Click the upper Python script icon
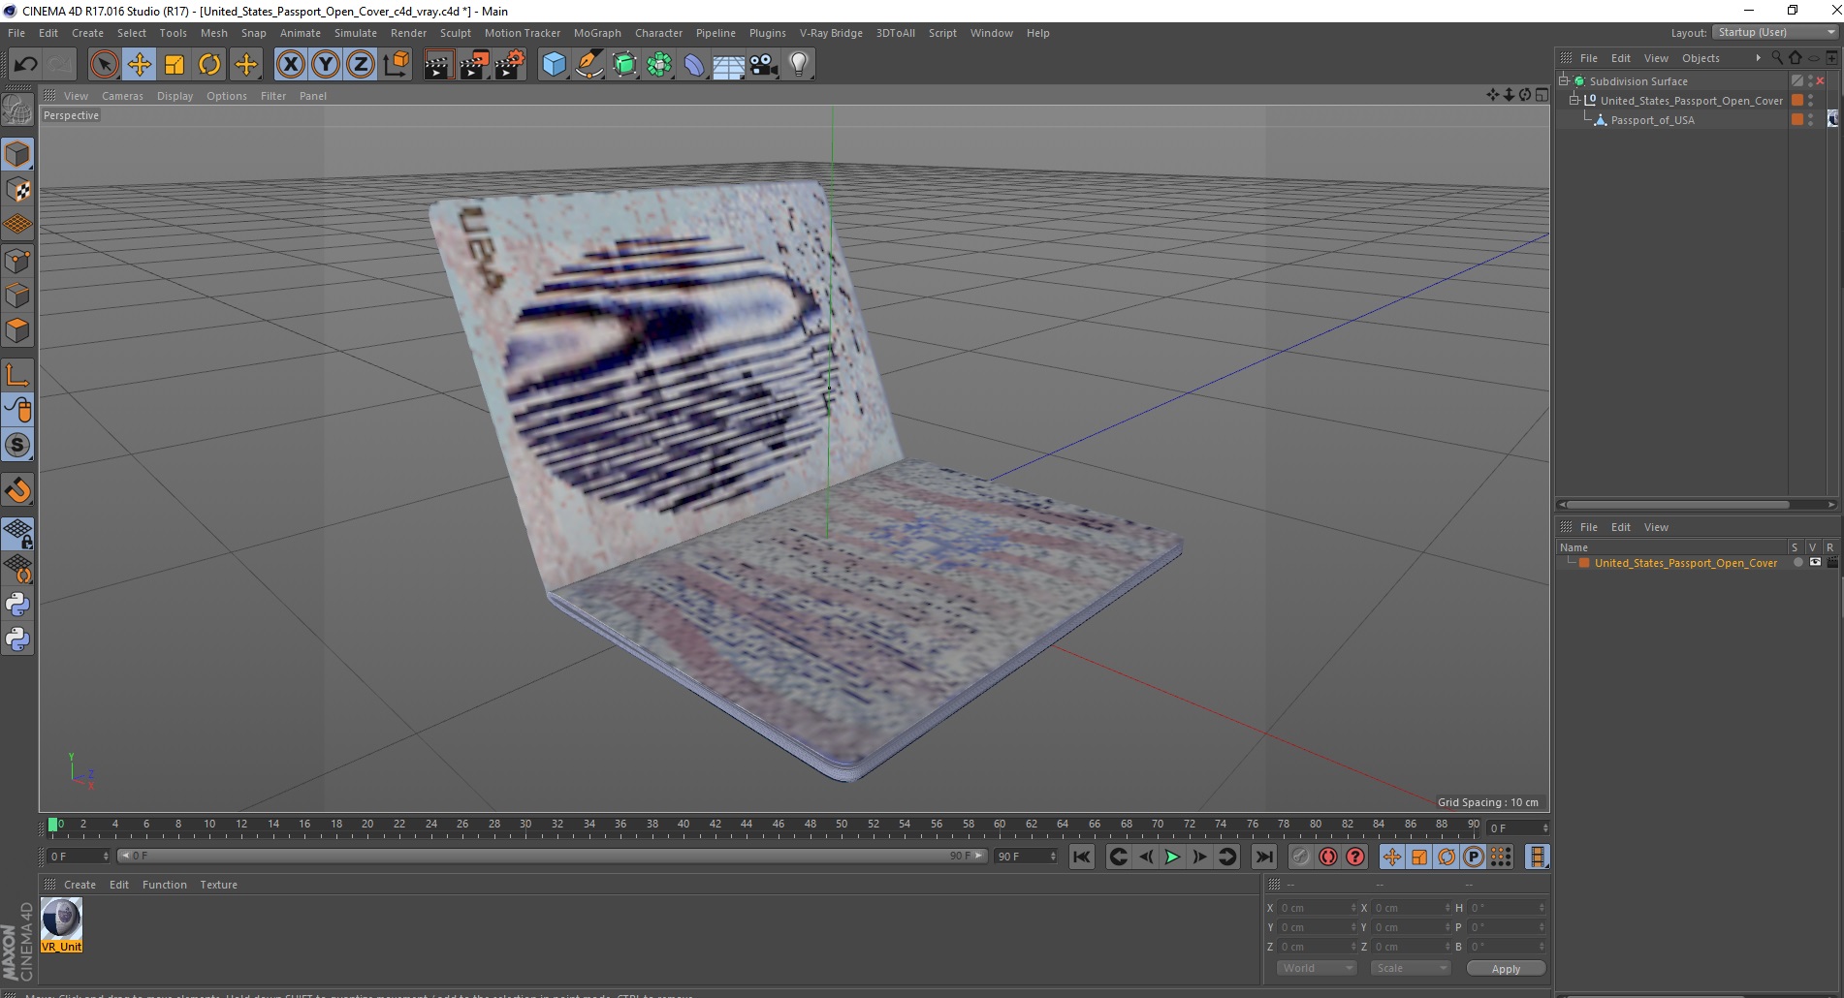Screen dimensions: 1844x998 [x=17, y=605]
